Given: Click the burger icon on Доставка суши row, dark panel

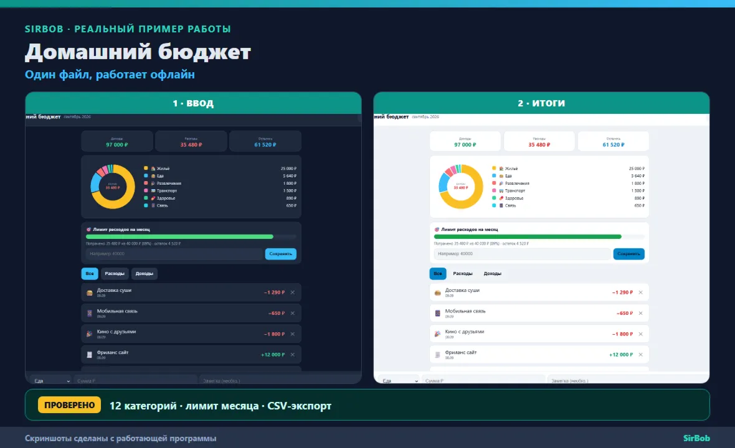Looking at the screenshot, I should (90, 292).
